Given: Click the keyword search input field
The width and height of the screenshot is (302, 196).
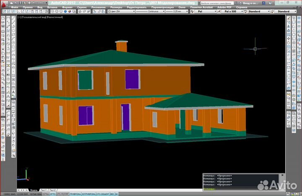Looking at the screenshot, I should coord(217,3).
